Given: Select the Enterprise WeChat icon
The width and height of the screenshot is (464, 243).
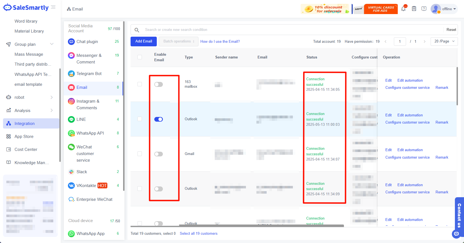Looking at the screenshot, I should (x=71, y=199).
